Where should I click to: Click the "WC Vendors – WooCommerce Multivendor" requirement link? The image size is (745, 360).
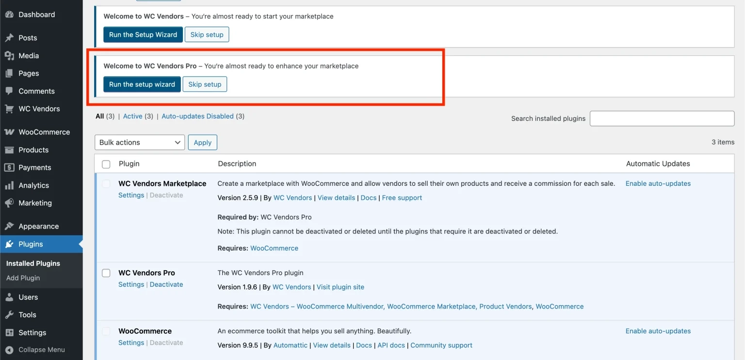click(317, 306)
